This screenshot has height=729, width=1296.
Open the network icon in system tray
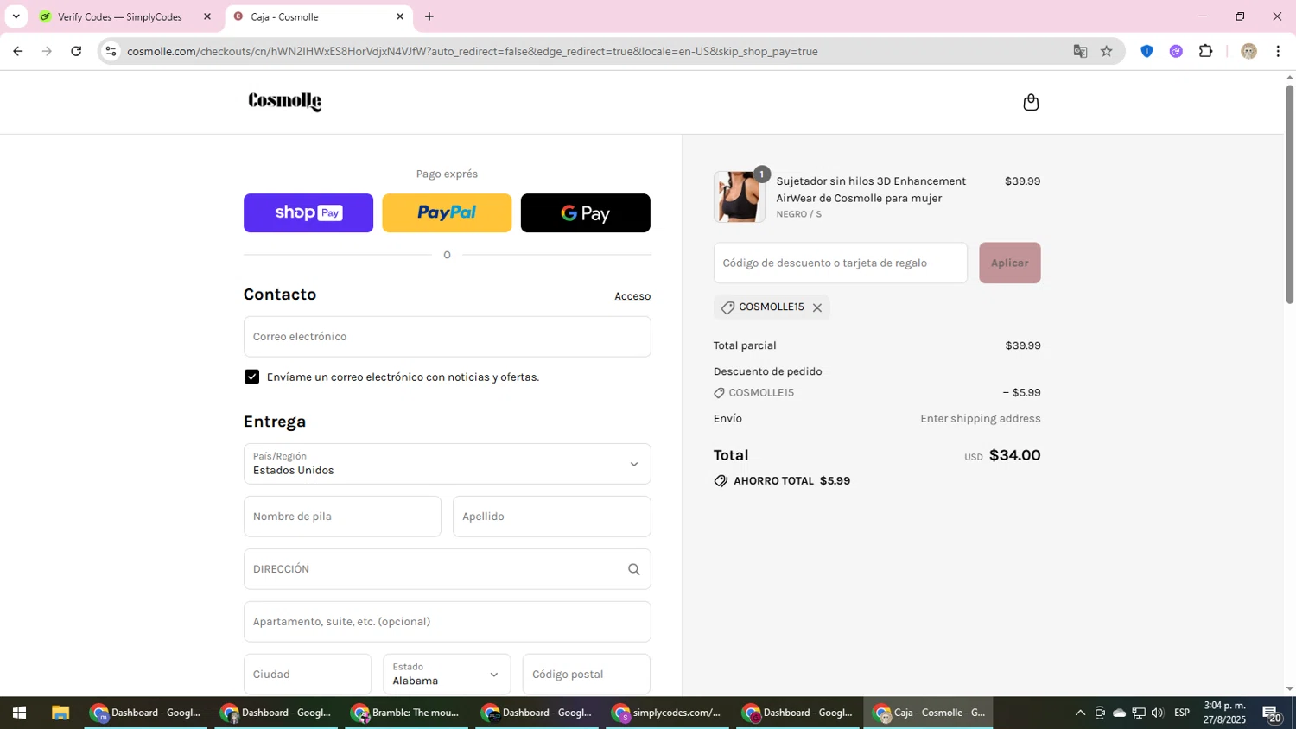coord(1138,713)
